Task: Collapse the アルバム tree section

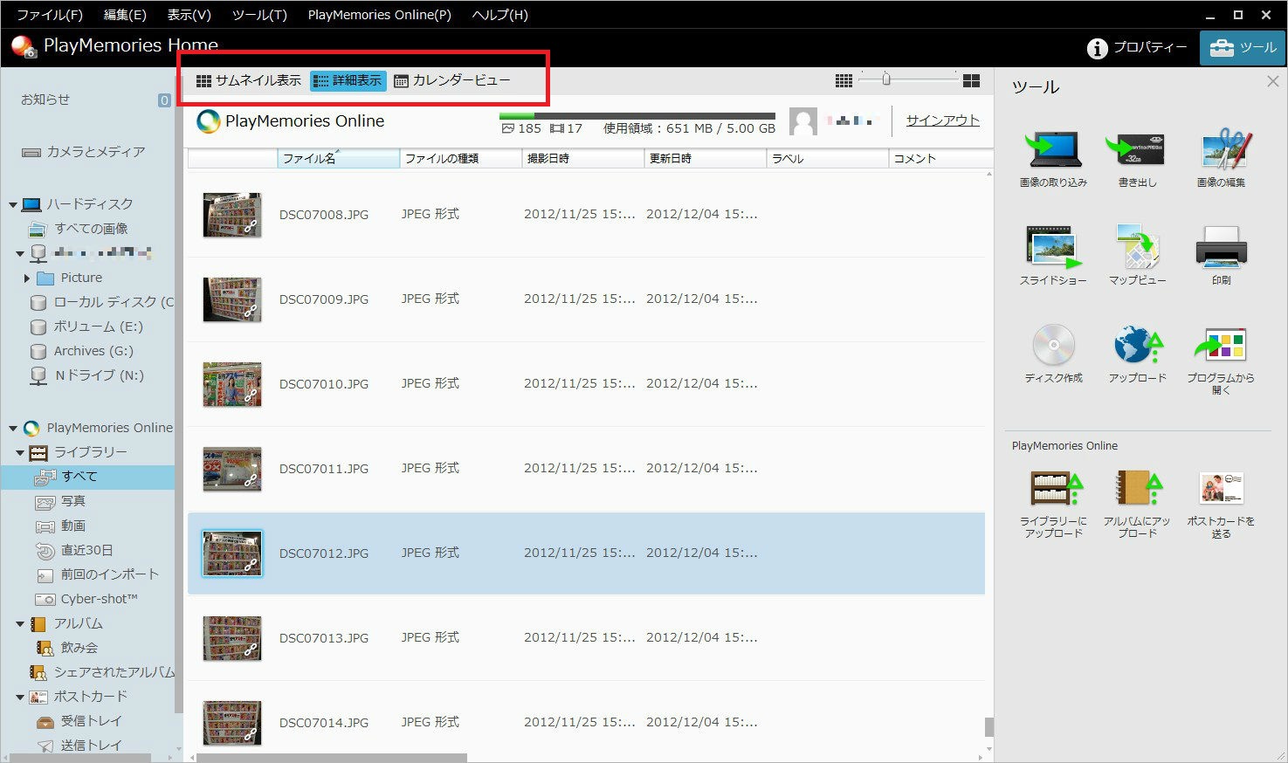Action: pos(20,624)
